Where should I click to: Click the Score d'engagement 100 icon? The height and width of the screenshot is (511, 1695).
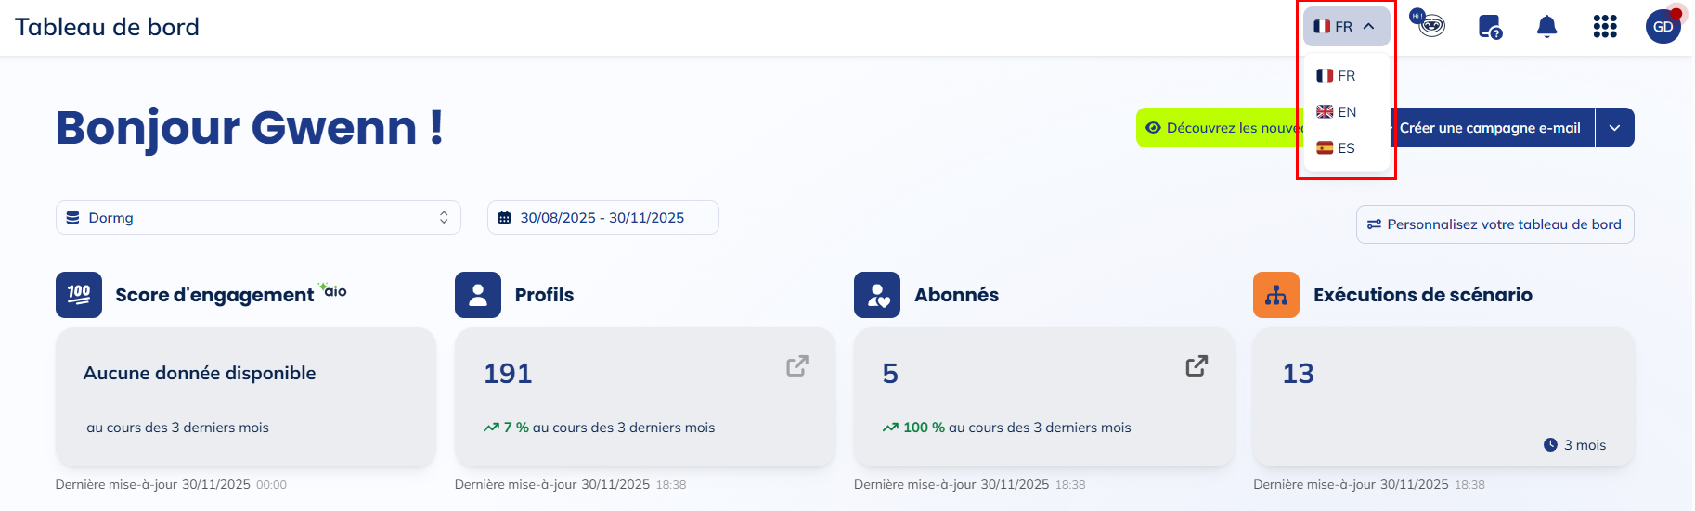click(x=79, y=295)
